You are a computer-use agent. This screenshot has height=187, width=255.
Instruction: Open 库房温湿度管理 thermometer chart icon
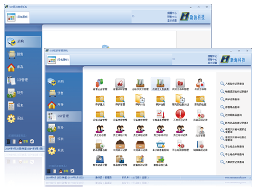coord(160,115)
